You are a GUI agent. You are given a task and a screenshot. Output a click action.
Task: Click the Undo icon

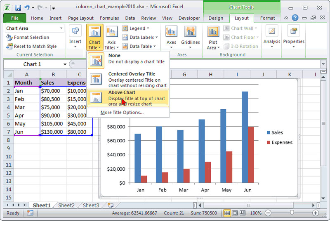pos(27,8)
